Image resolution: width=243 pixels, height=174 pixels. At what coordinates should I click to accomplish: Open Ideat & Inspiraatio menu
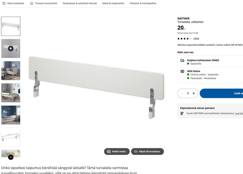[113, 3]
